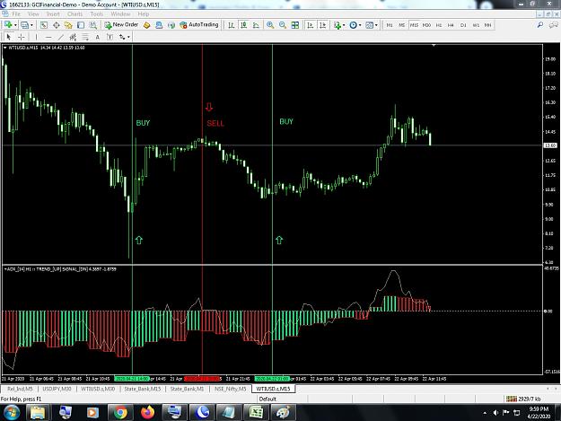Screen dimensions: 561x421
Task: Open the Profiles button
Action: coord(25,25)
